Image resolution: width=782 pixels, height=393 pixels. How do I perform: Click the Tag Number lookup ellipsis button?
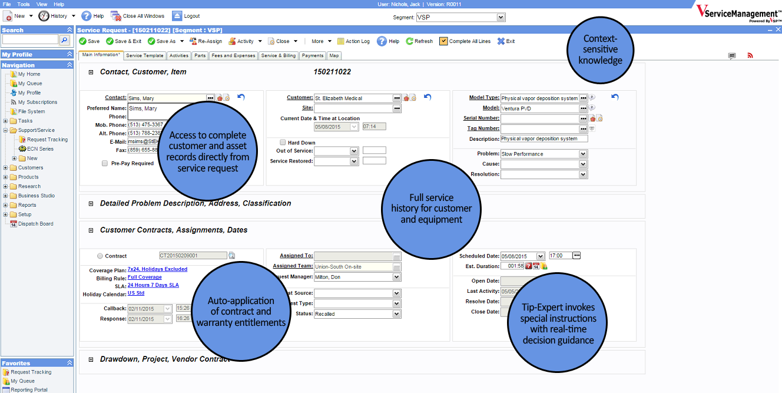click(x=584, y=128)
